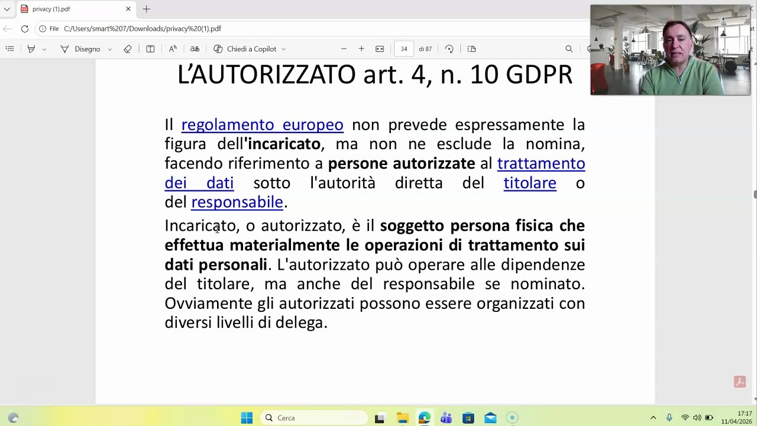This screenshot has height=426, width=757.
Task: Close the privacy (1).pdf tab
Action: [128, 9]
